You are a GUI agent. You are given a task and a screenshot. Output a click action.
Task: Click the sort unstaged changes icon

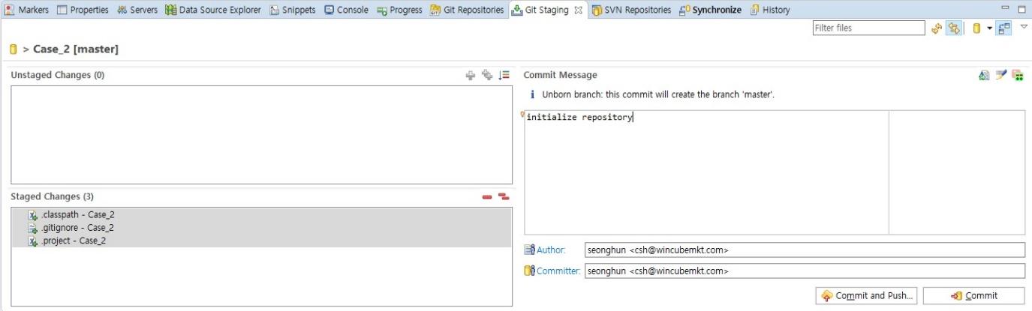[504, 75]
